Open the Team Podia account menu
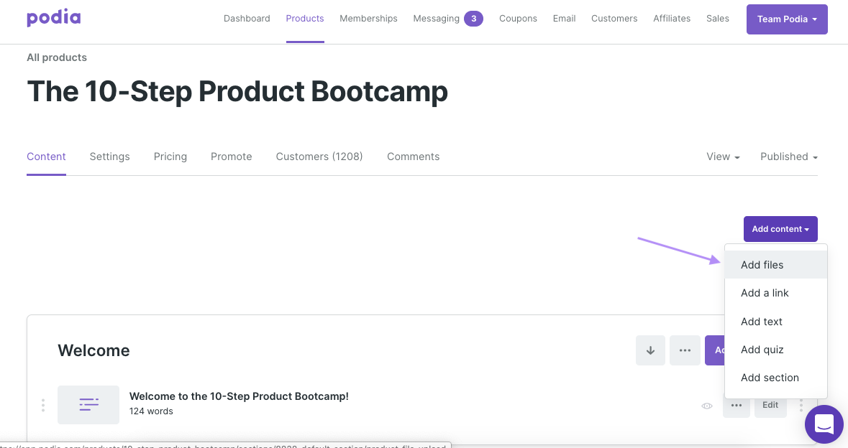The width and height of the screenshot is (848, 448). pyautogui.click(x=786, y=19)
